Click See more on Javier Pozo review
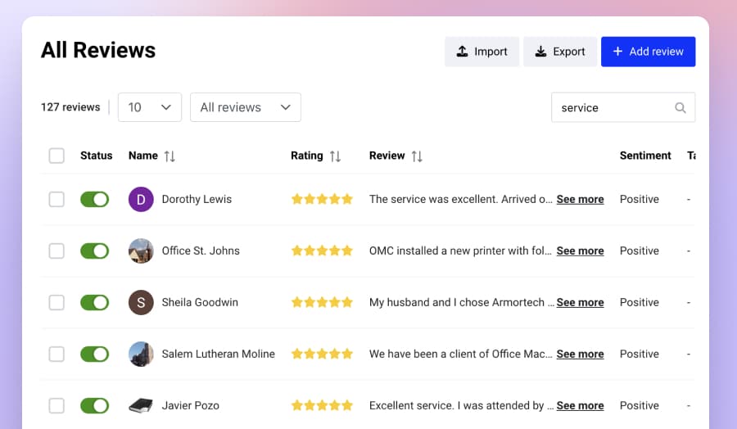The width and height of the screenshot is (737, 429). [x=580, y=405]
